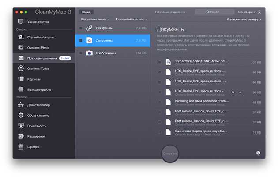The height and width of the screenshot is (177, 278).
Task: Select Большие файлы icon
Action: pos(21,89)
